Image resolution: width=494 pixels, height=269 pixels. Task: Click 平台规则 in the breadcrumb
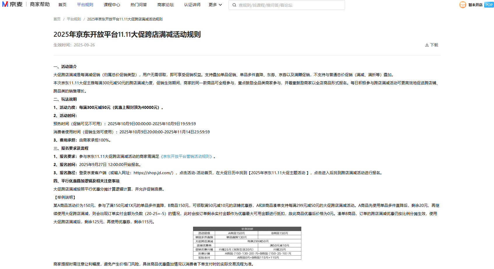pyautogui.click(x=74, y=19)
